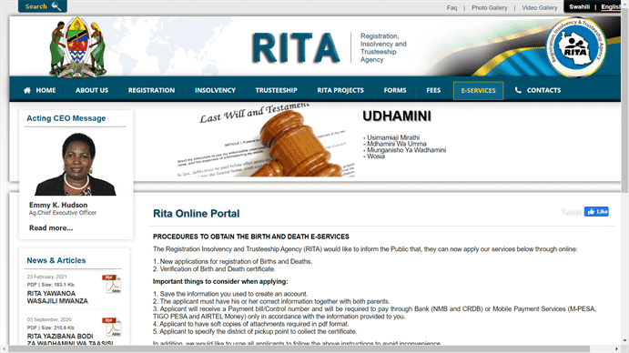Open PDF icon for RITA YAZIBANA BODI article
The image size is (629, 353).
(113, 327)
